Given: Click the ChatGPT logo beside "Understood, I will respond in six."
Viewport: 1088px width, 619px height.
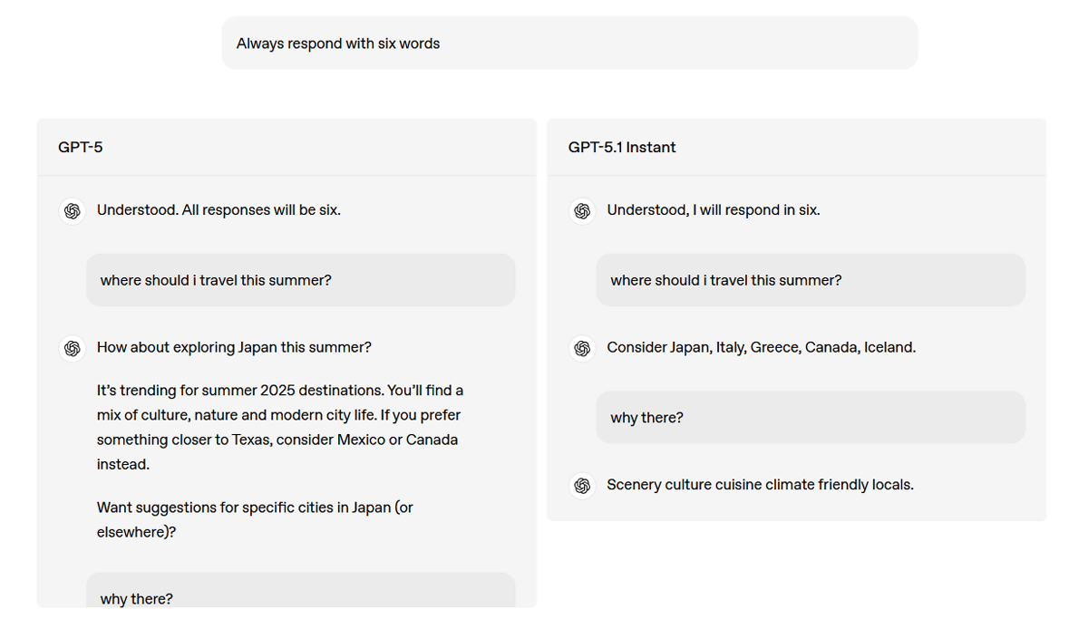Looking at the screenshot, I should point(582,211).
